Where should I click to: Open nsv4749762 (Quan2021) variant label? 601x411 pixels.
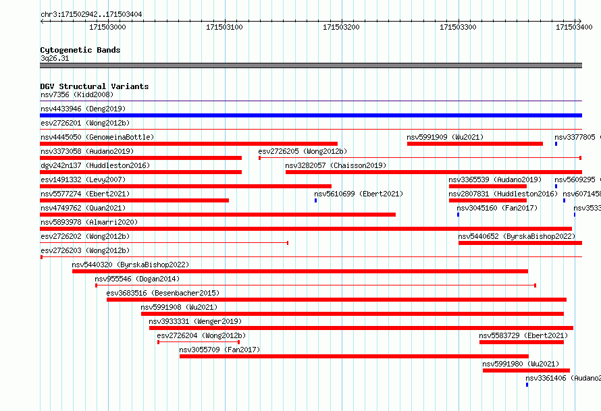83,208
